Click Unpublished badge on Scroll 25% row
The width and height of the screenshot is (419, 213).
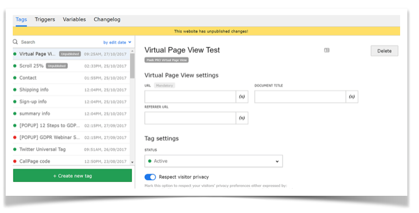pyautogui.click(x=57, y=66)
